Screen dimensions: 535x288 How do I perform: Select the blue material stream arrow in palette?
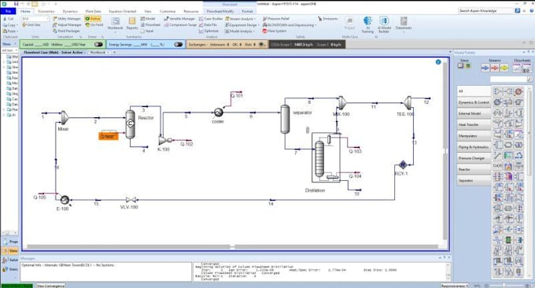click(485, 68)
